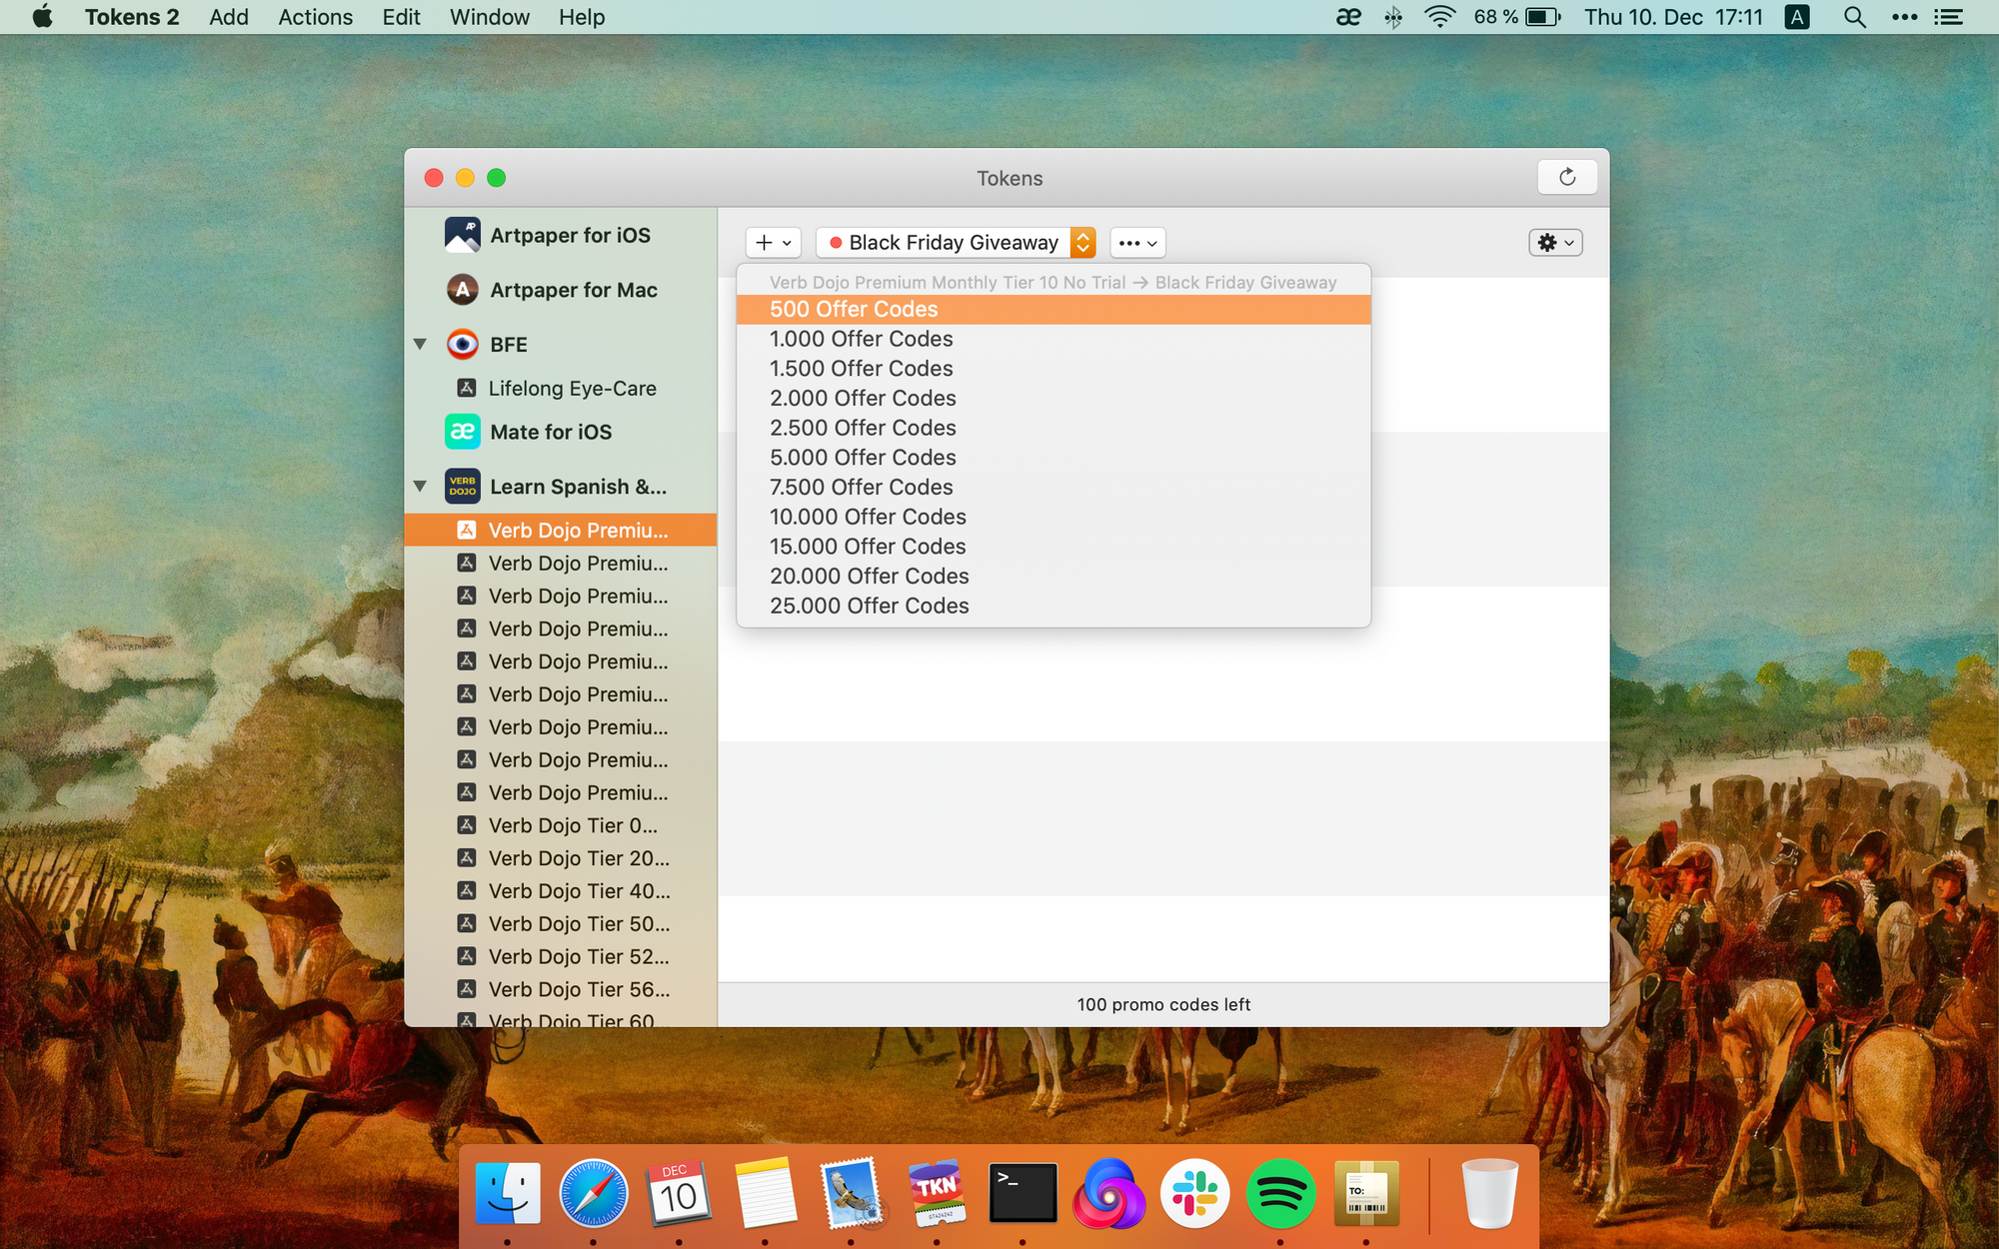Select 5.000 Offer Codes from the list
Viewport: 1999px width, 1249px height.
coord(862,457)
